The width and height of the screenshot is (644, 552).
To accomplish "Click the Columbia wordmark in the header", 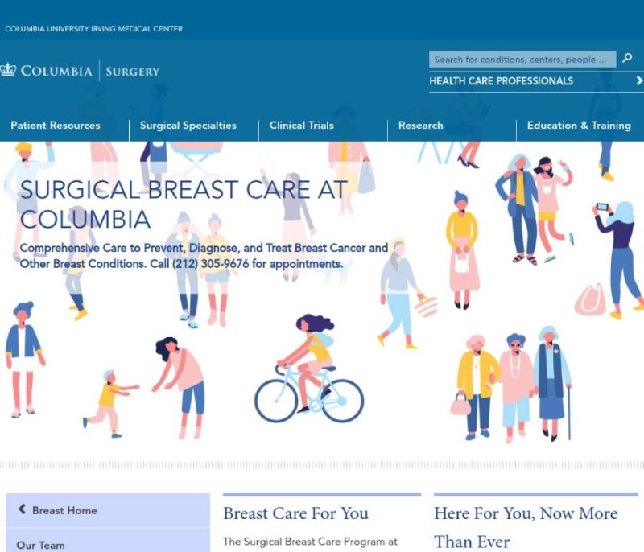I will pyautogui.click(x=56, y=71).
